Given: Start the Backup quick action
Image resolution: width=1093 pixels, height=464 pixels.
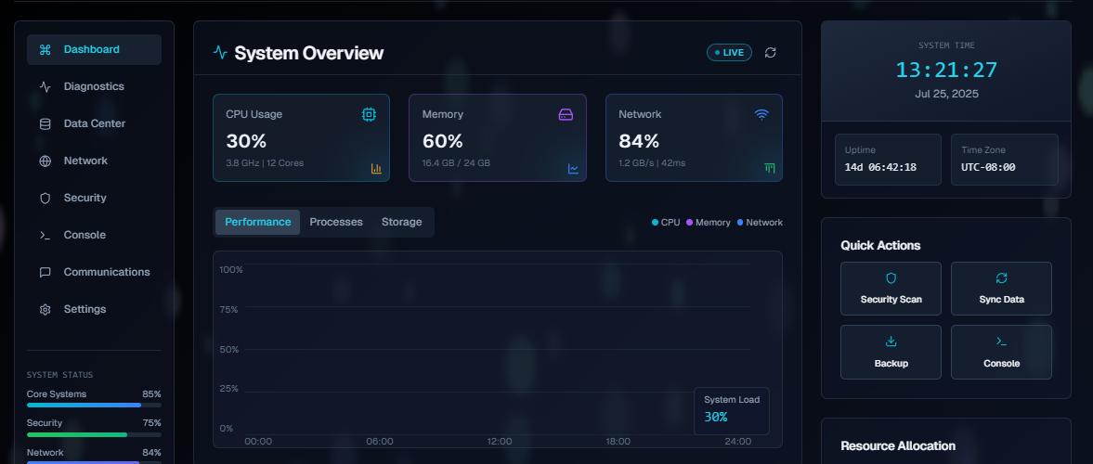Looking at the screenshot, I should click(891, 352).
